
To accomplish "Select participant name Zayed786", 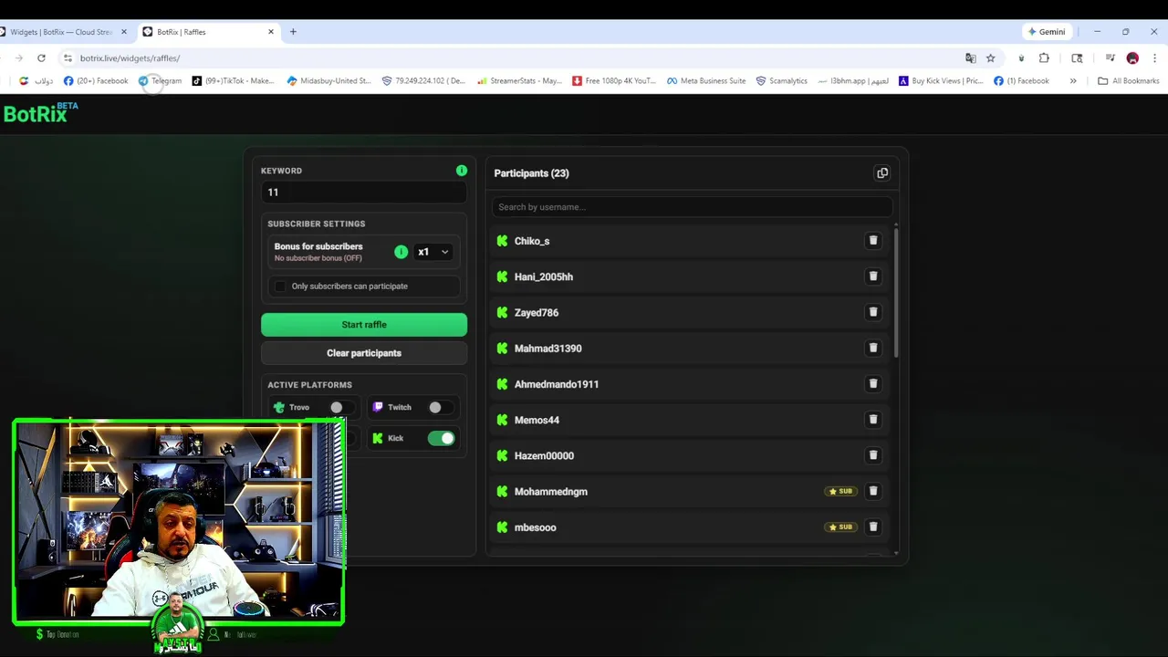I will [x=537, y=312].
